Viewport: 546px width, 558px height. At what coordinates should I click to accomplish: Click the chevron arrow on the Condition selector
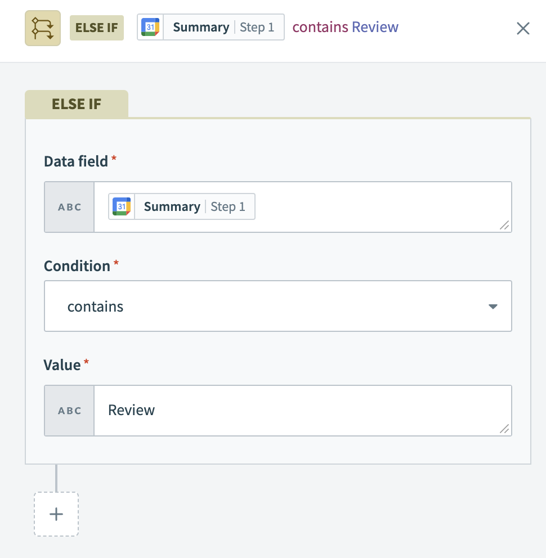493,306
